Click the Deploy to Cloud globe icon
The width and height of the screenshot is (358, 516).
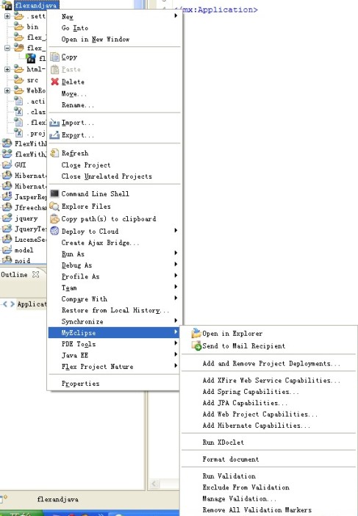54,231
